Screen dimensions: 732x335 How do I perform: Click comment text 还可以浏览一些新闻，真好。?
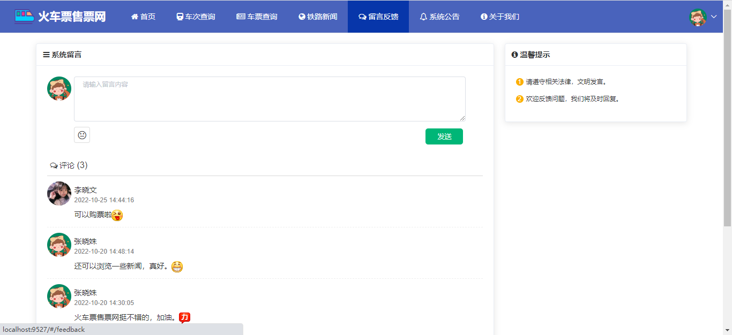click(123, 267)
